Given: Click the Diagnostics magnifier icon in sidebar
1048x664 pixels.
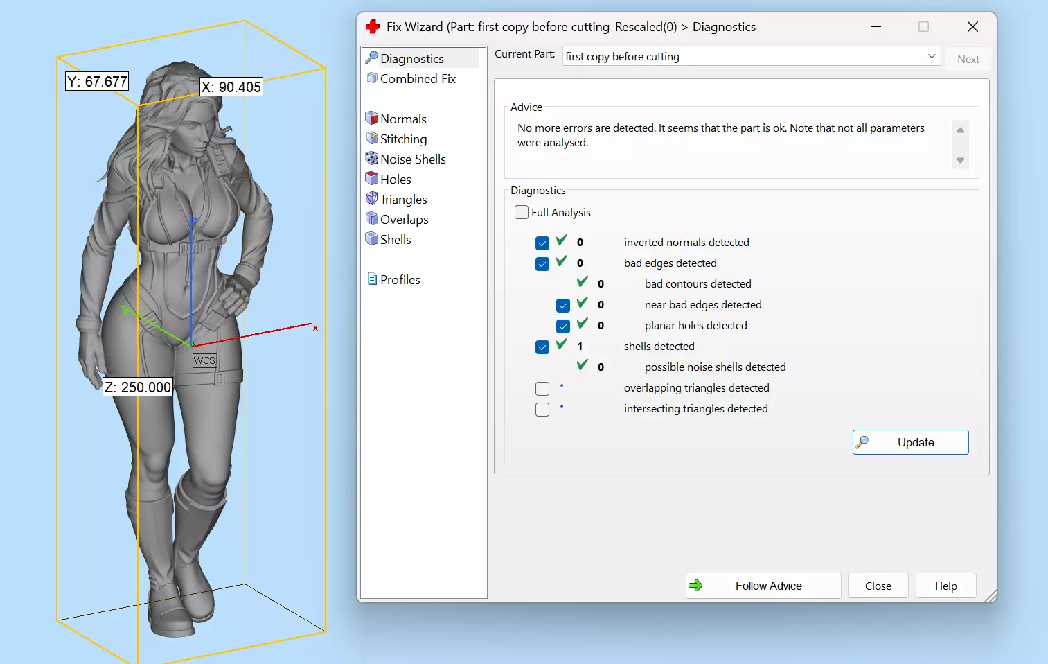Looking at the screenshot, I should (372, 58).
